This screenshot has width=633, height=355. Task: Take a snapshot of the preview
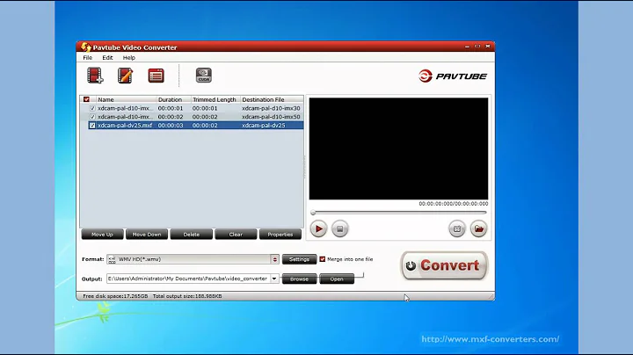pos(457,228)
